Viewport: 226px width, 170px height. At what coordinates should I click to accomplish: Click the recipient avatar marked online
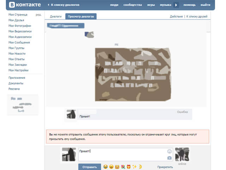[x=182, y=154]
